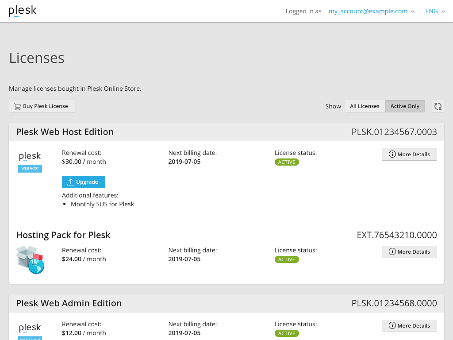Viewport: 453px width, 340px height.
Task: Click Hosting Pack next billing date value
Action: coord(184,259)
